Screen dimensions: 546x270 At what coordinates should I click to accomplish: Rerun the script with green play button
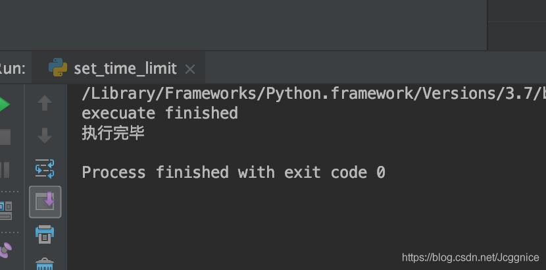coord(4,104)
